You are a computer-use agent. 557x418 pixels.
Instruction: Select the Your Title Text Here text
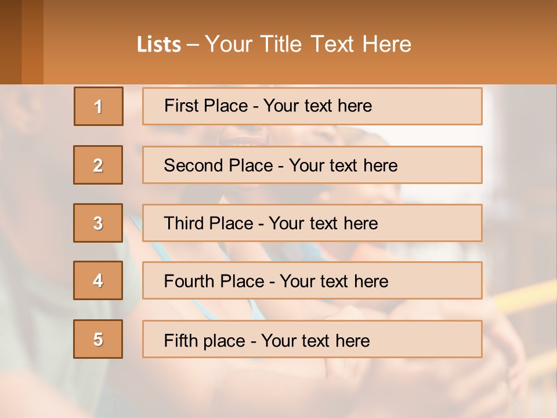[308, 44]
